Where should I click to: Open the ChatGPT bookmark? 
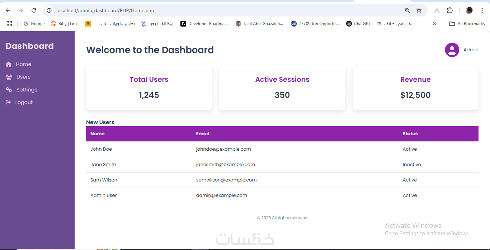click(x=358, y=24)
